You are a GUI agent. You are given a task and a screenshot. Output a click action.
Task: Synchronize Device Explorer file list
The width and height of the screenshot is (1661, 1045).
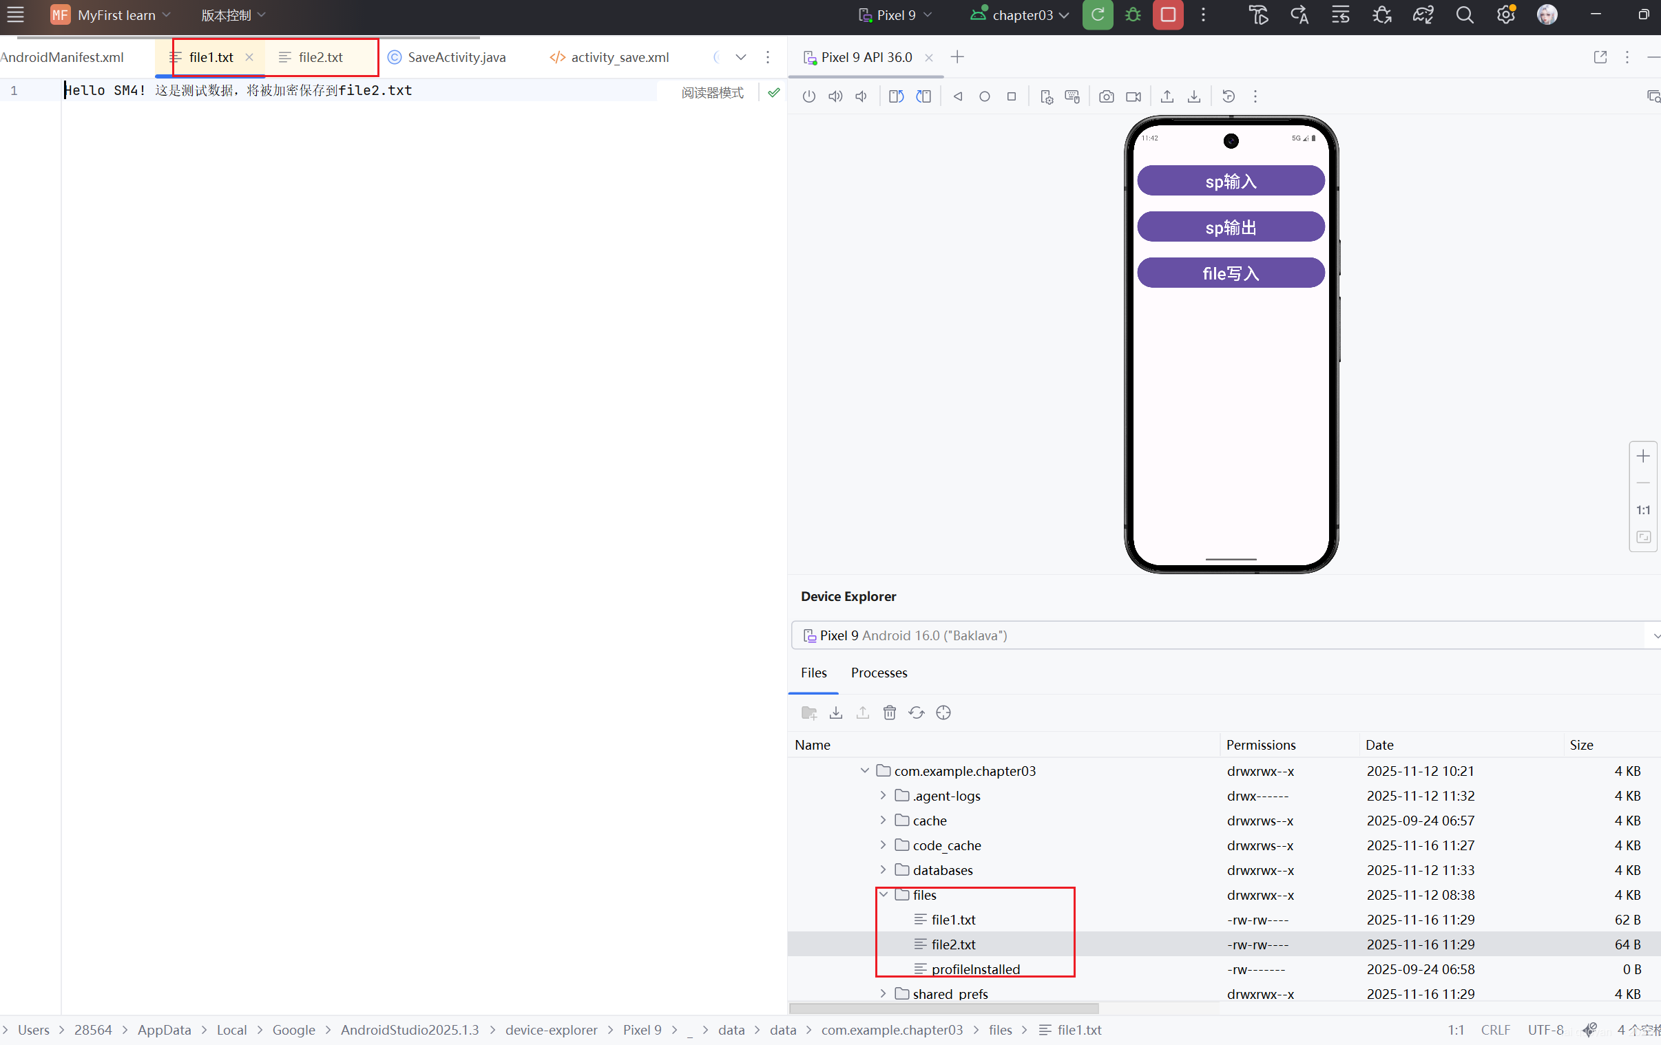916,712
